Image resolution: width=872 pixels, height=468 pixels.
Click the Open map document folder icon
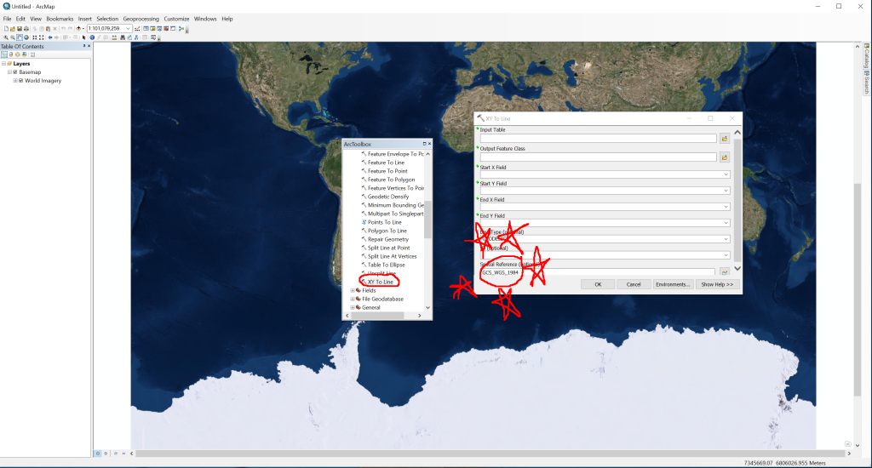click(x=13, y=28)
